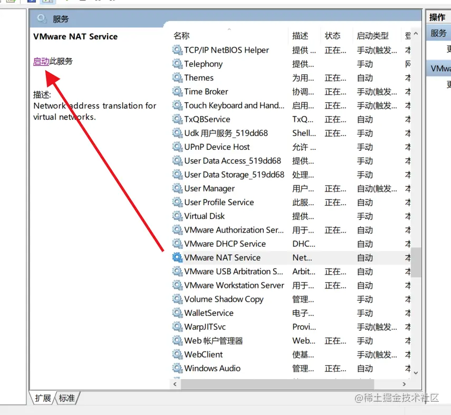Viewport: 451px width, 415px height.
Task: Click the Web 帐户管理器 gear icon
Action: 177,341
